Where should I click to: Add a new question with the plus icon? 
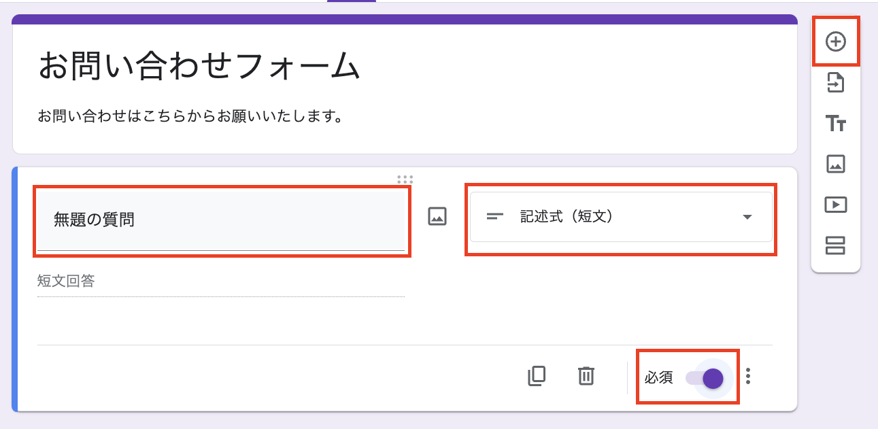(x=836, y=41)
